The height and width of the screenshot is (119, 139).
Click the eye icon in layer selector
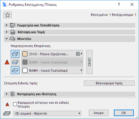(17, 113)
